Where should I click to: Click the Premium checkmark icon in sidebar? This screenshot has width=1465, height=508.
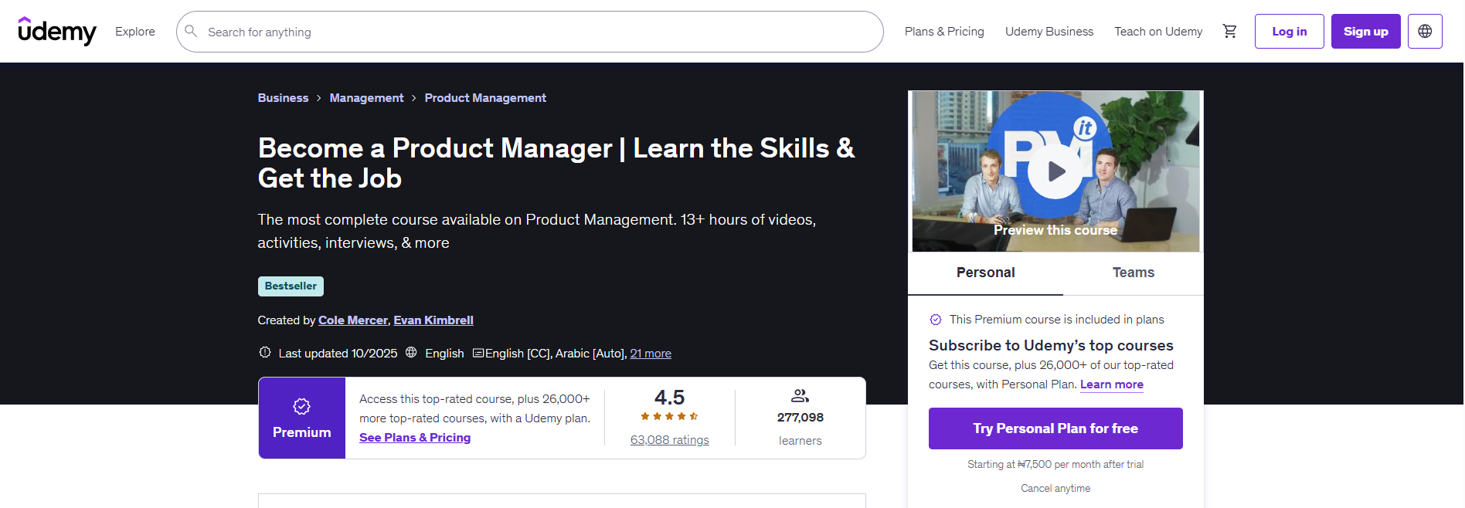936,320
